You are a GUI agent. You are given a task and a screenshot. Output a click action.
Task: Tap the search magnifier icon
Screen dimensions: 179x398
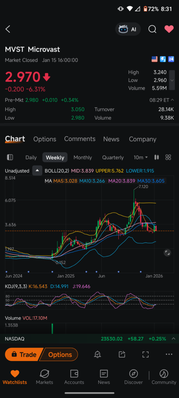(x=152, y=29)
